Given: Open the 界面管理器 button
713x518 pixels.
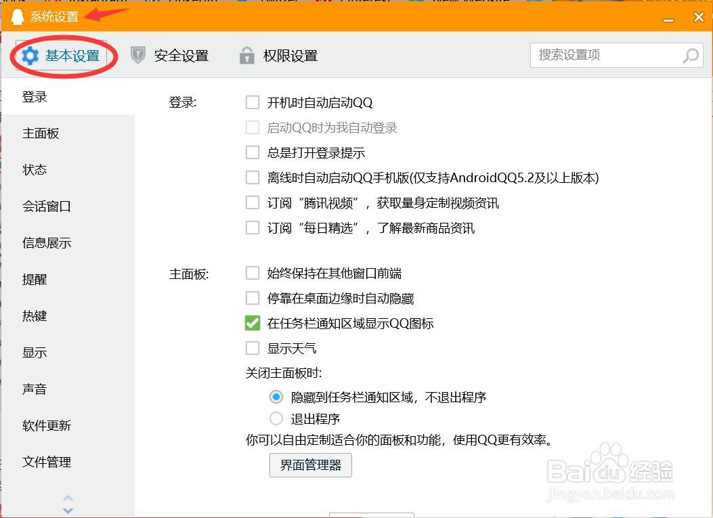Looking at the screenshot, I should coord(311,465).
